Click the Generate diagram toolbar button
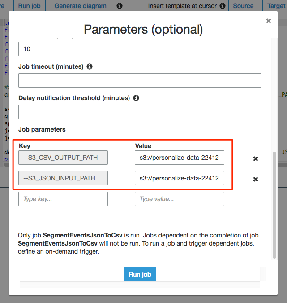 tap(81, 6)
